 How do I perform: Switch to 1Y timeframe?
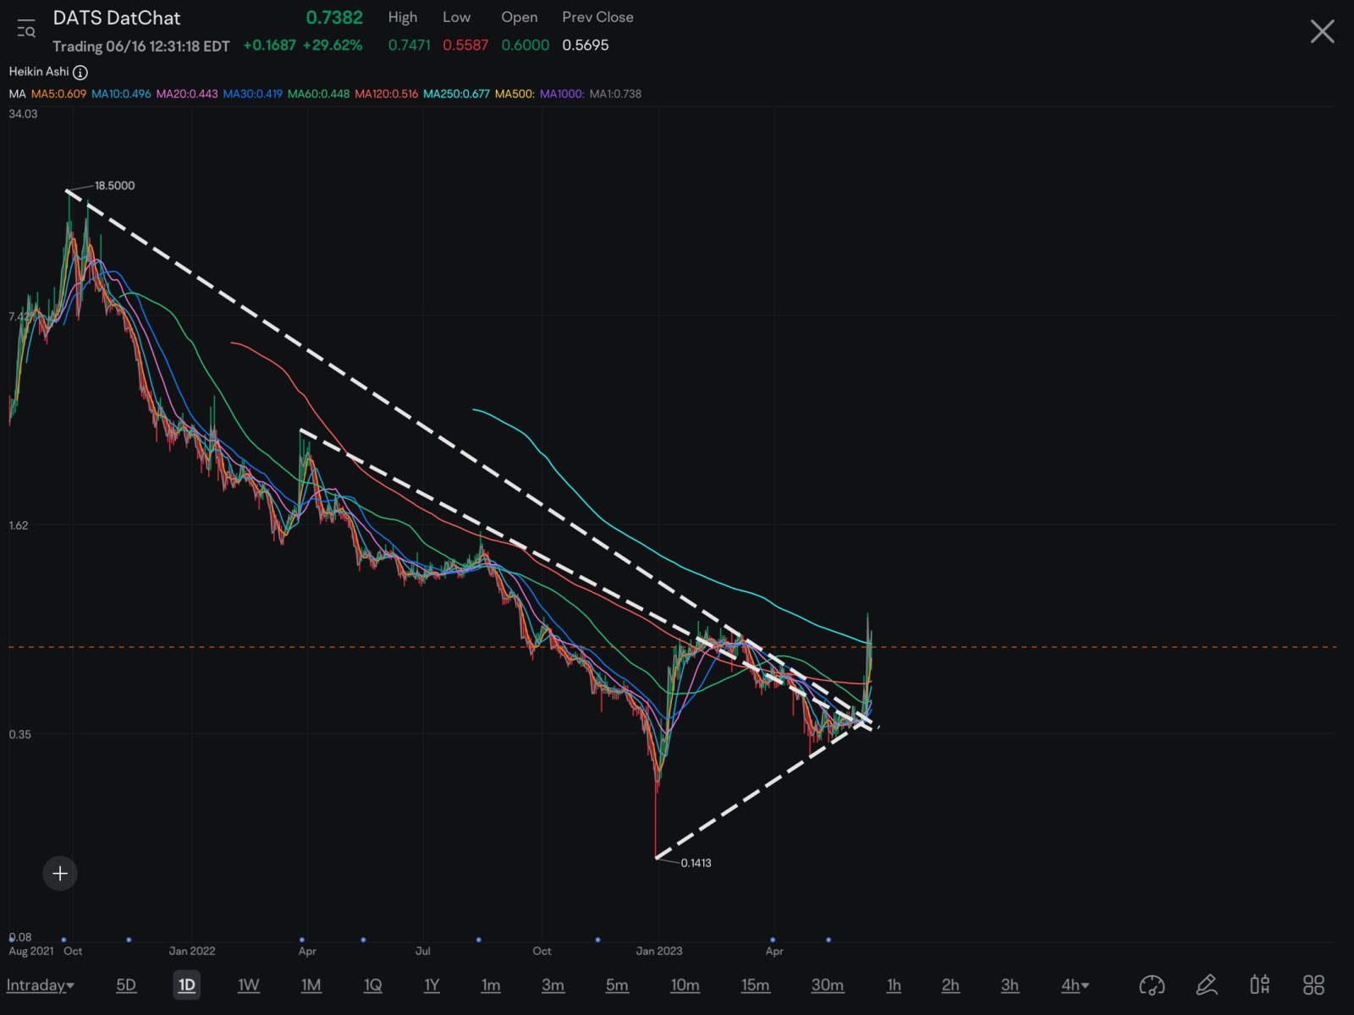(x=432, y=985)
